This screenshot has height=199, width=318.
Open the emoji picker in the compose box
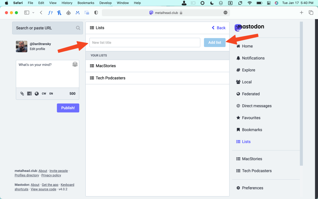pos(75,64)
